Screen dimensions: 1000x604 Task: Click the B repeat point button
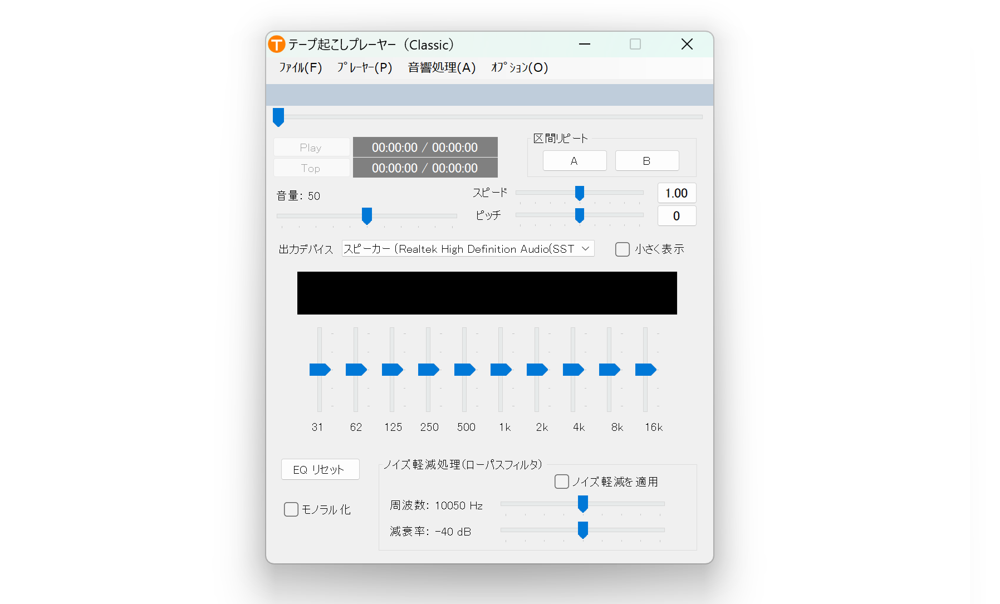click(x=646, y=161)
